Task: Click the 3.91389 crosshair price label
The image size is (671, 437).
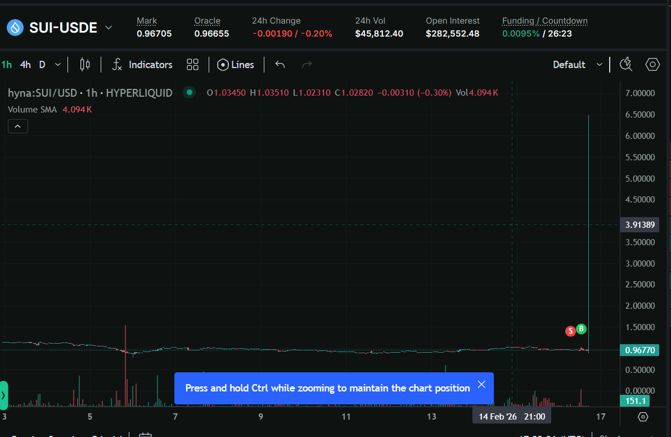Action: click(640, 225)
